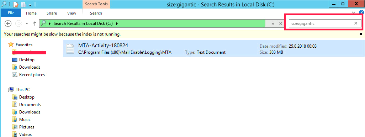The width and height of the screenshot is (365, 137).
Task: Click 'Search Results in Local Disk (C:)' breadcrumb
Action: click(x=83, y=23)
